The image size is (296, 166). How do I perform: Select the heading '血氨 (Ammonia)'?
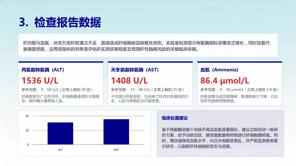coord(219,70)
